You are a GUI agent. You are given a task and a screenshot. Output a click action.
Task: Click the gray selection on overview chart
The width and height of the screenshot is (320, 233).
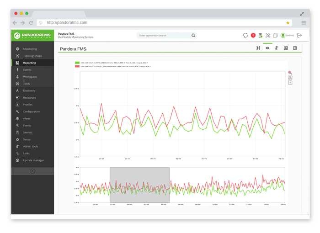pyautogui.click(x=139, y=185)
